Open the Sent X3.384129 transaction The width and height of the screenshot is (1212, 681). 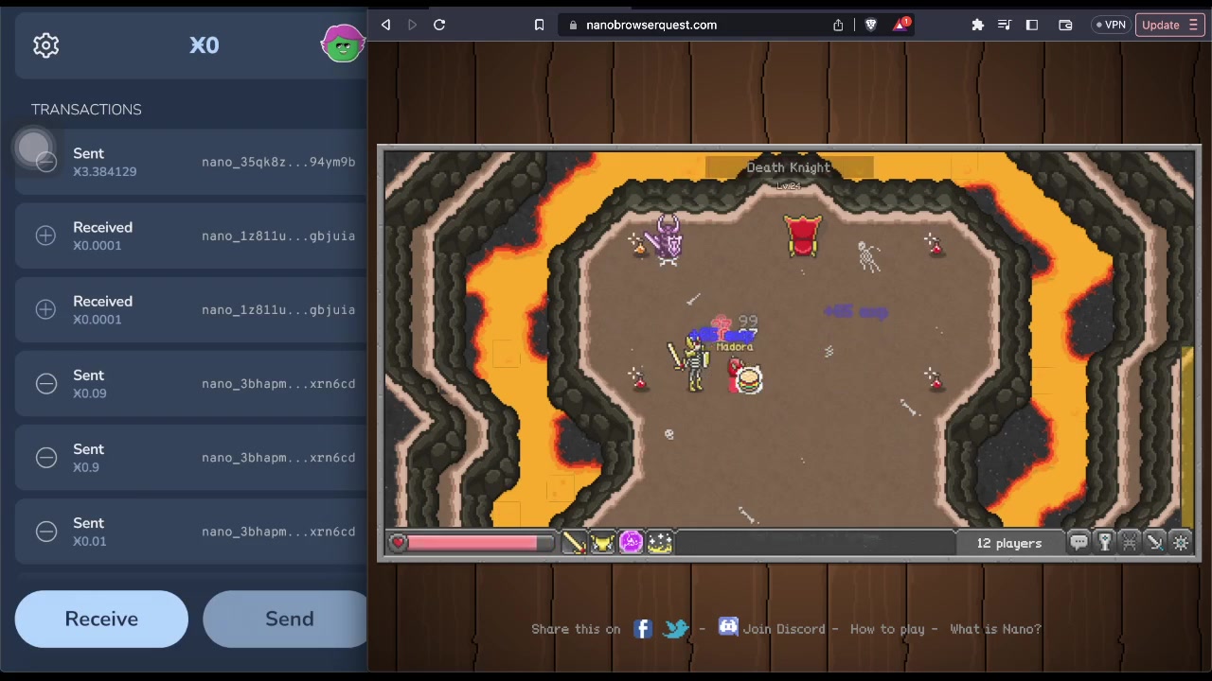point(191,162)
